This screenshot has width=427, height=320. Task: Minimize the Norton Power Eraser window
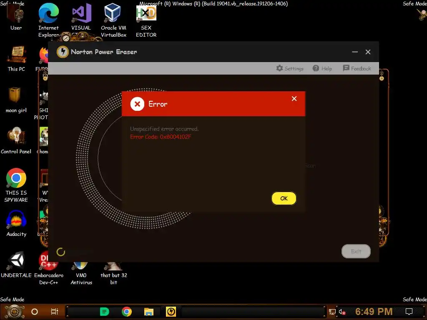(355, 52)
